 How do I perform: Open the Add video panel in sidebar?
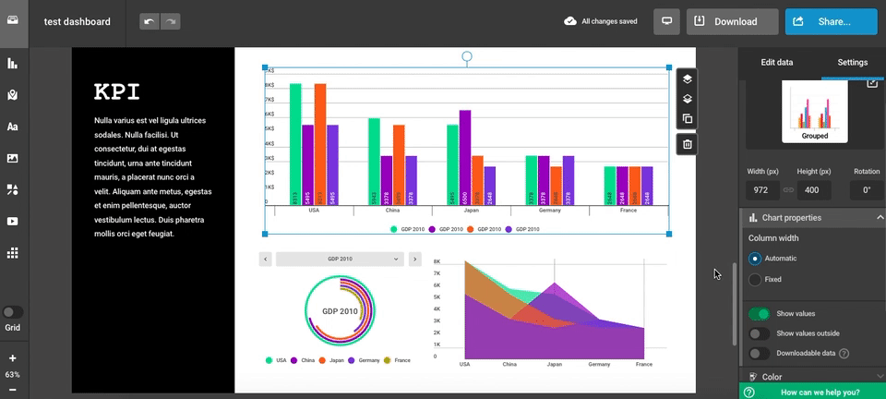click(13, 221)
